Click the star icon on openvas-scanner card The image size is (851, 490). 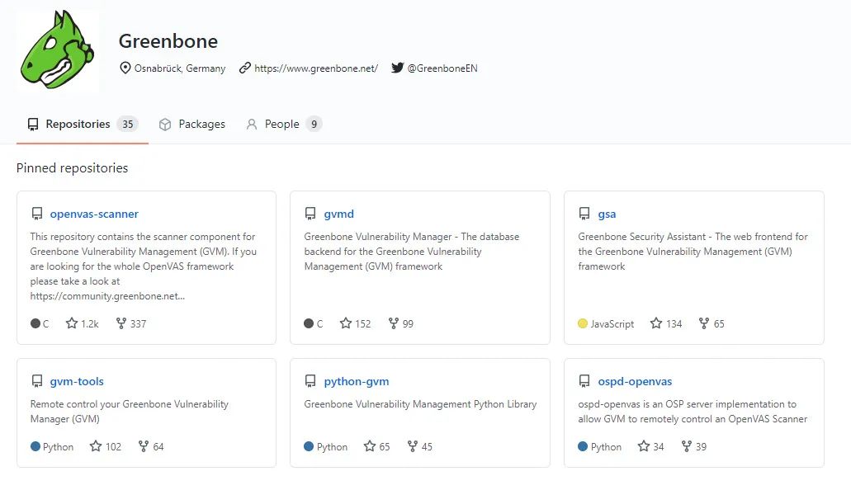click(x=72, y=323)
